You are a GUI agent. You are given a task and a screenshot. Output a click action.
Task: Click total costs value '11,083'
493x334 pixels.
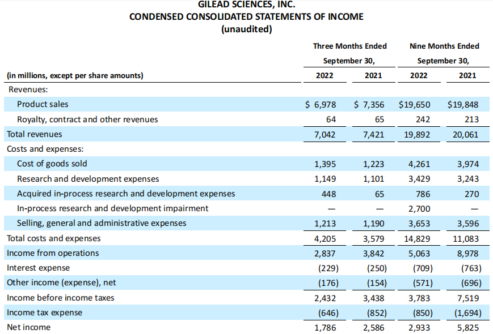[466, 239]
